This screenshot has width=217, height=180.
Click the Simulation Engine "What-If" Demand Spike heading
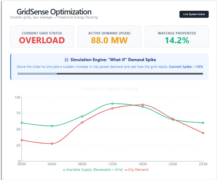click(113, 60)
